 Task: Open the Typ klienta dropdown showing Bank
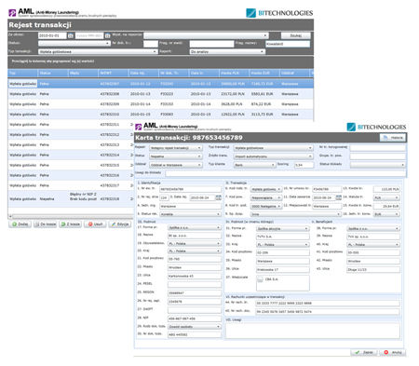[254, 165]
